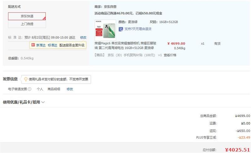Select 上门自提 pickup option

(x=27, y=24)
